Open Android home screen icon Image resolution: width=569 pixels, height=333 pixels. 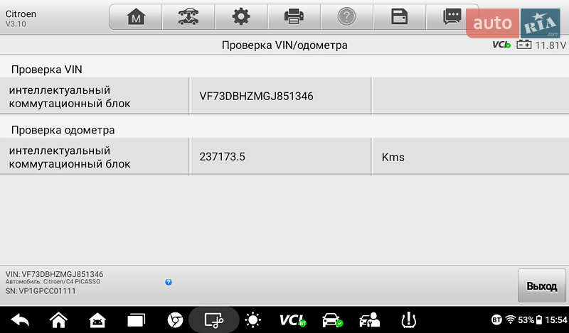pyautogui.click(x=58, y=320)
